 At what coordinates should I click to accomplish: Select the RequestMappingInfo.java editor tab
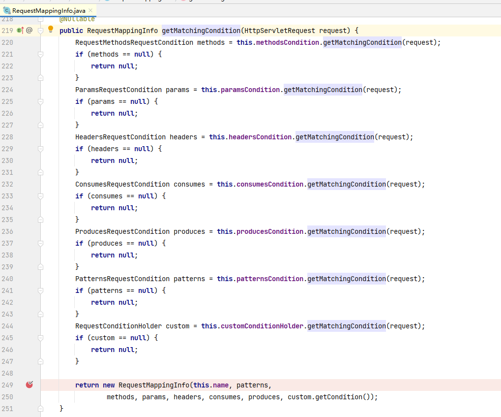pyautogui.click(x=48, y=10)
